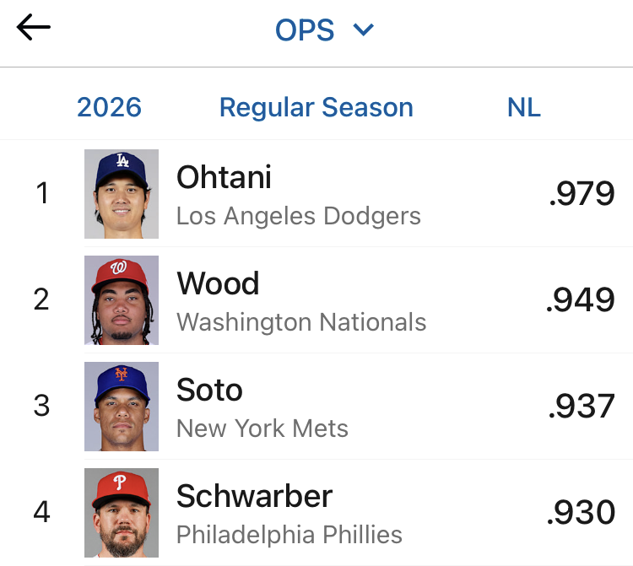Select the OPS title label
The width and height of the screenshot is (633, 566).
(305, 30)
